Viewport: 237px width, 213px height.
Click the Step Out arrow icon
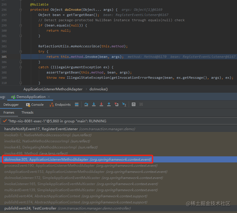[x=109, y=104]
